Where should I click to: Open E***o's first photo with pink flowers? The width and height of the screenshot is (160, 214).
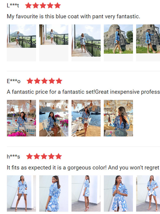coord(21,118)
